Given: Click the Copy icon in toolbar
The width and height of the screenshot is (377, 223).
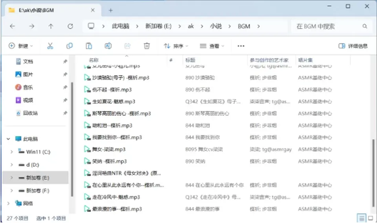Looking at the screenshot, I should tap(70, 46).
